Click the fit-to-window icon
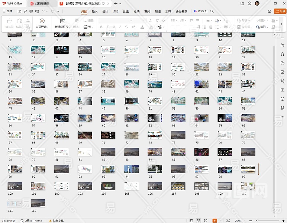This screenshot has width=287, height=223. 228,221
